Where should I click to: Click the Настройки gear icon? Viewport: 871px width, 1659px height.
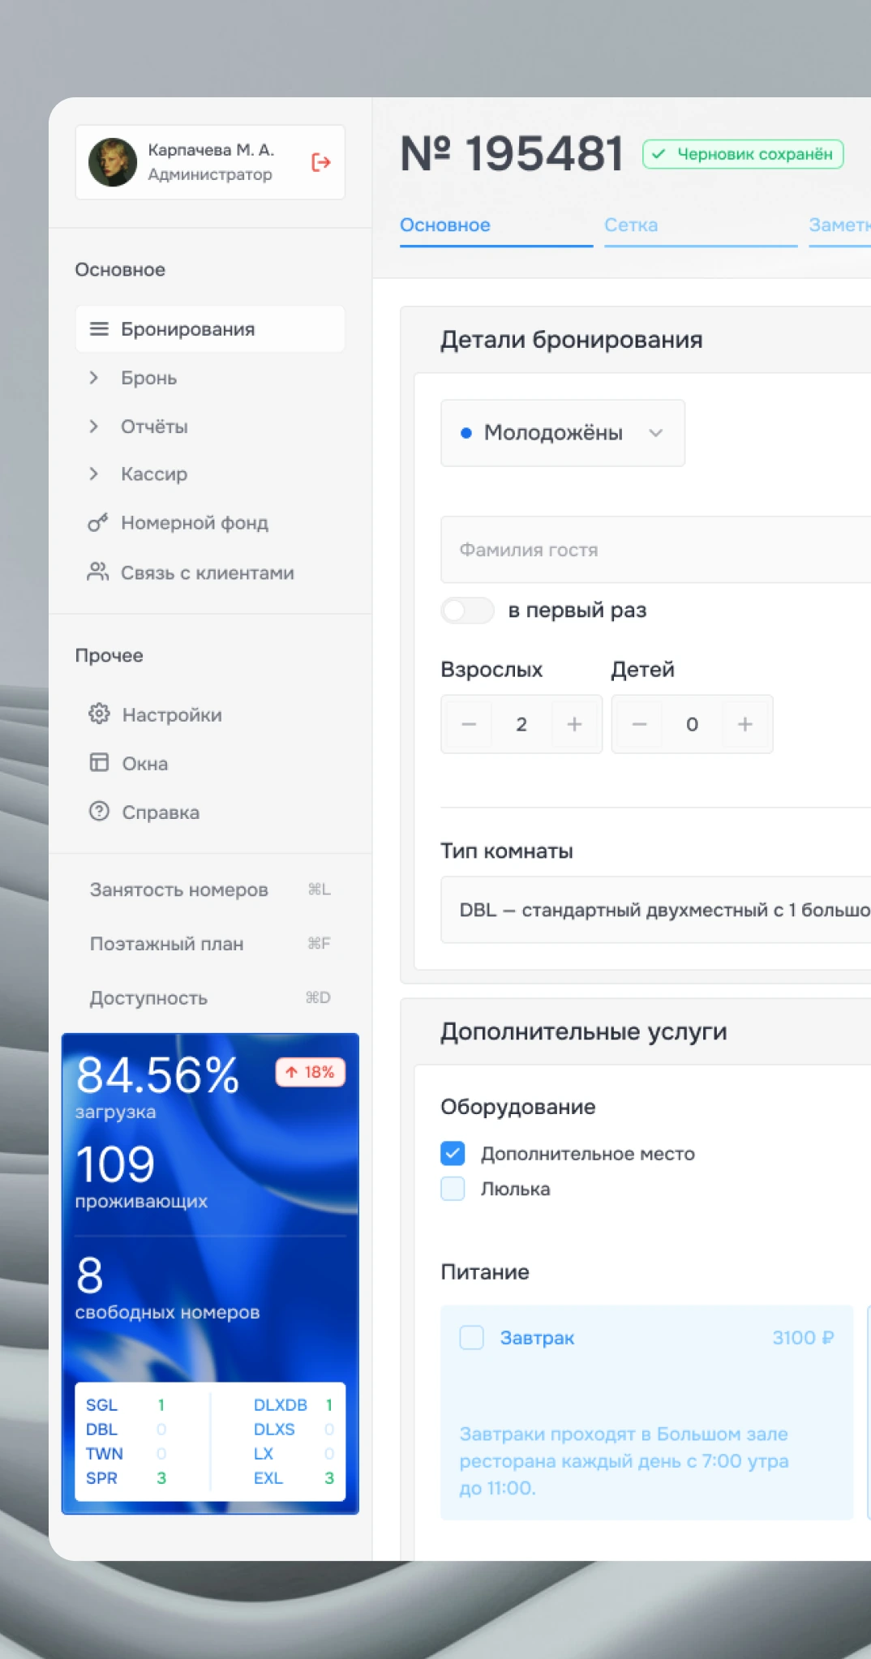[x=99, y=714]
